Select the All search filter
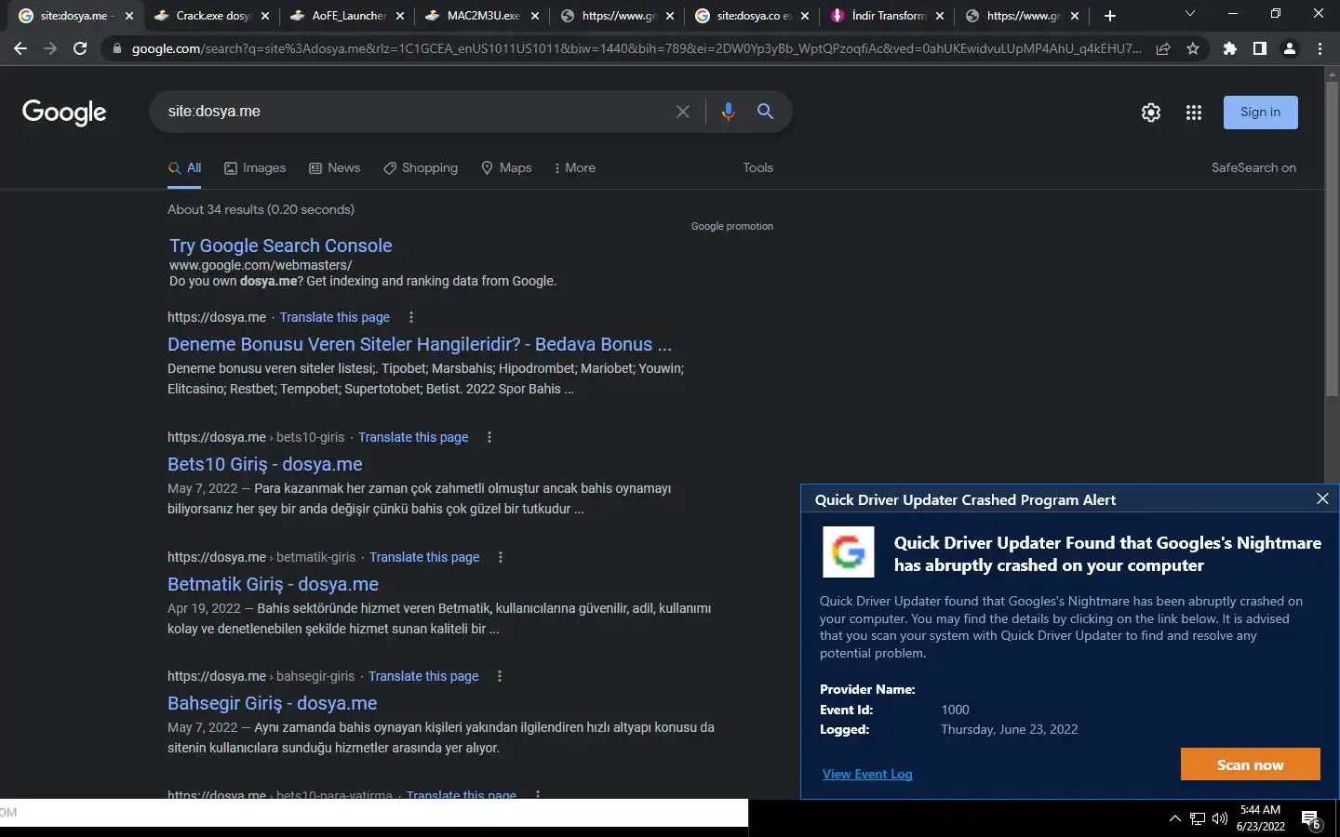1340x837 pixels. coord(185,168)
